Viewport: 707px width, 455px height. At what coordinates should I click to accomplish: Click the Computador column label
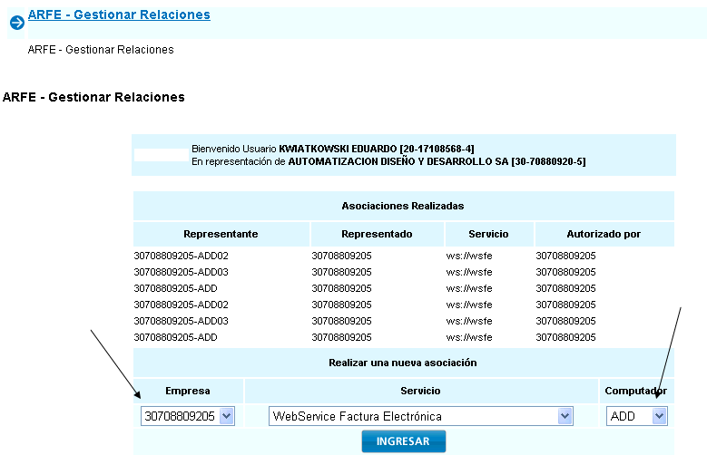click(x=636, y=391)
